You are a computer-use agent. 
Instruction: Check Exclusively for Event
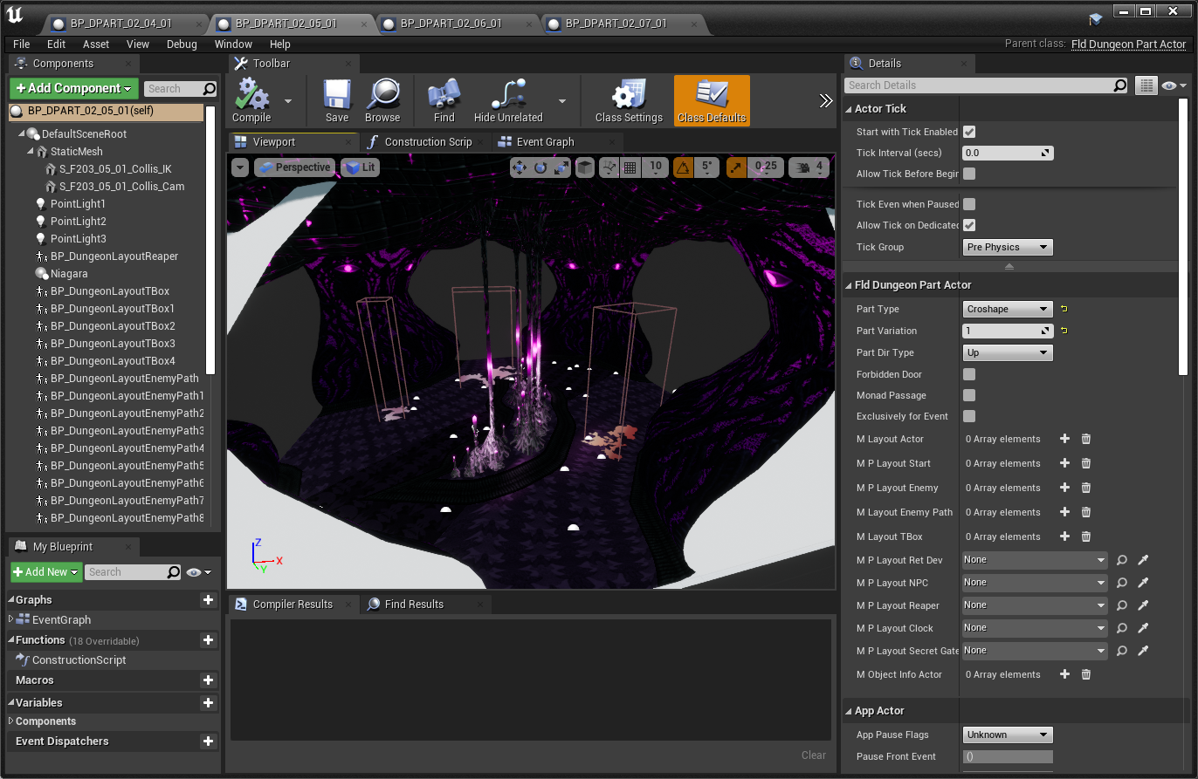click(x=969, y=416)
